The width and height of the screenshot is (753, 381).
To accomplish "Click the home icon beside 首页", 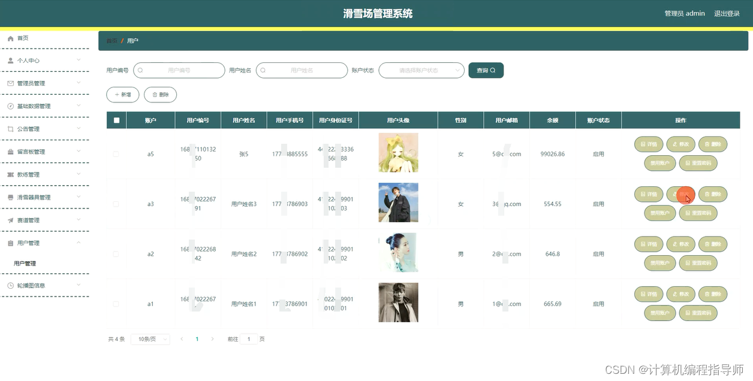I will tap(10, 38).
